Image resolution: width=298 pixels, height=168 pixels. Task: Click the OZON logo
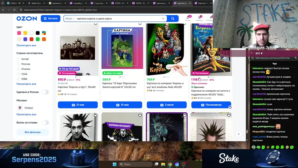click(x=27, y=19)
